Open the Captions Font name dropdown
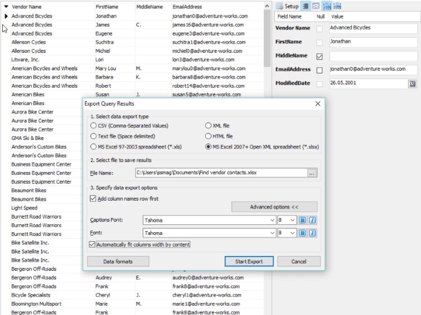 tap(272, 220)
